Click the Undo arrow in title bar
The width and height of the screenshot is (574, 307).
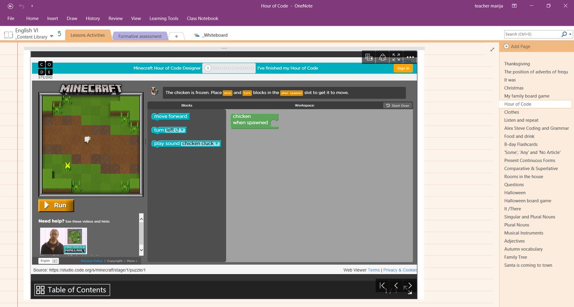tap(22, 6)
